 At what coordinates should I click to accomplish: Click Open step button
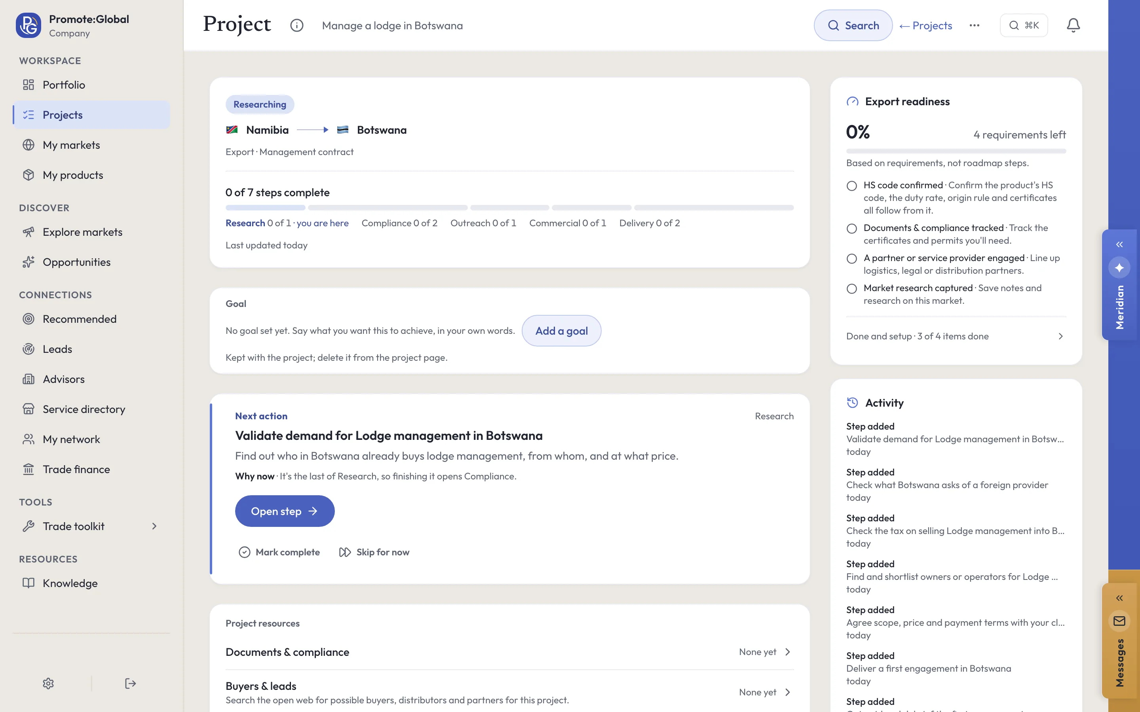point(285,511)
